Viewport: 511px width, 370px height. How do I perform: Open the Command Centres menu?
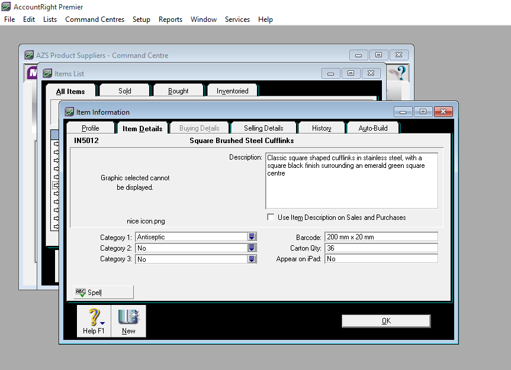coord(95,20)
